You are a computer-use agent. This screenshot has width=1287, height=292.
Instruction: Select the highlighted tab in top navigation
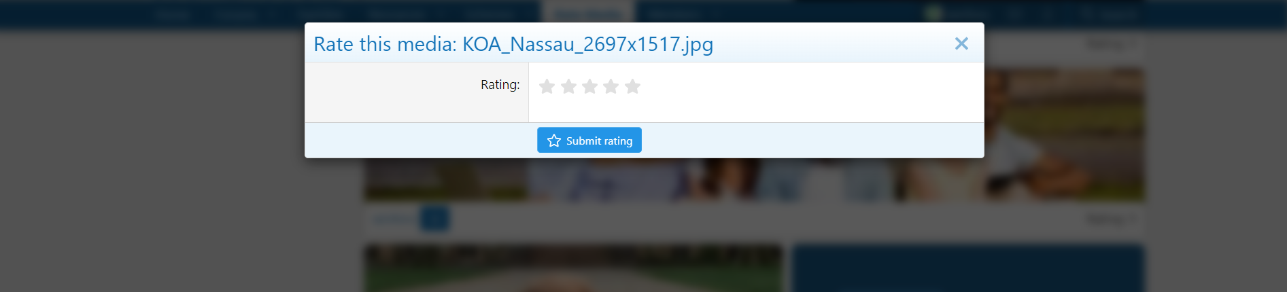pyautogui.click(x=588, y=13)
